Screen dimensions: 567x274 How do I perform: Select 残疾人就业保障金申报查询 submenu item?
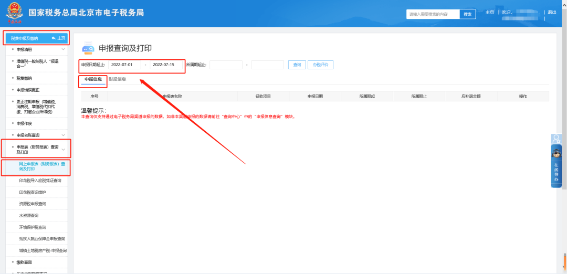[x=42, y=239]
